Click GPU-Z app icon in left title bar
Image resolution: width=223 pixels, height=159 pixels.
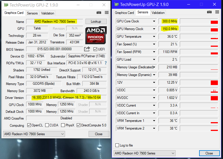[6, 5]
